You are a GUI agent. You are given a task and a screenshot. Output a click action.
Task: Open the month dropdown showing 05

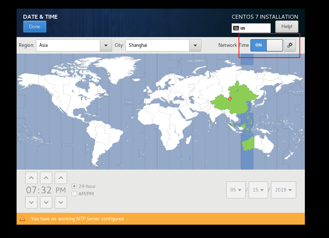click(x=236, y=190)
